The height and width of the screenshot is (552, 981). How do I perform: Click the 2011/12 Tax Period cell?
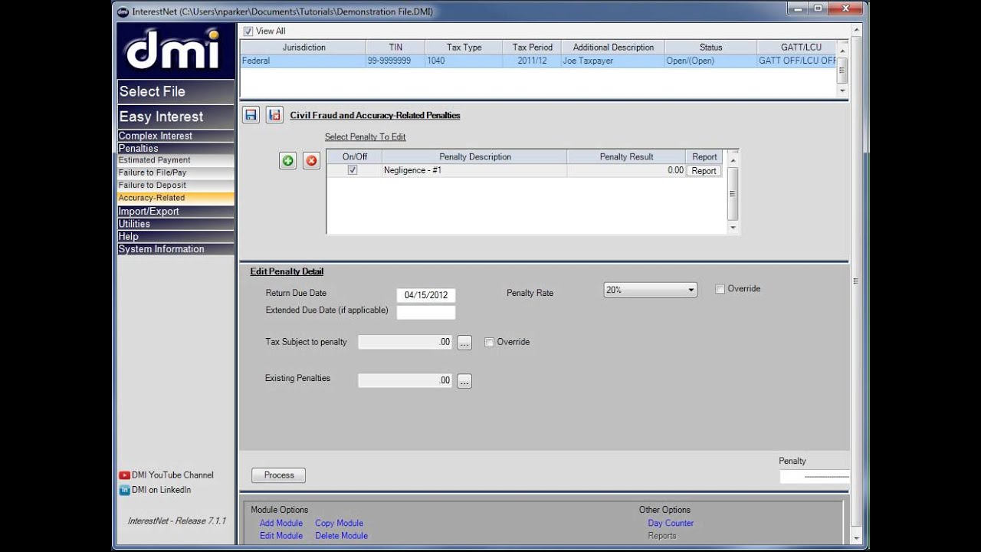coord(532,61)
